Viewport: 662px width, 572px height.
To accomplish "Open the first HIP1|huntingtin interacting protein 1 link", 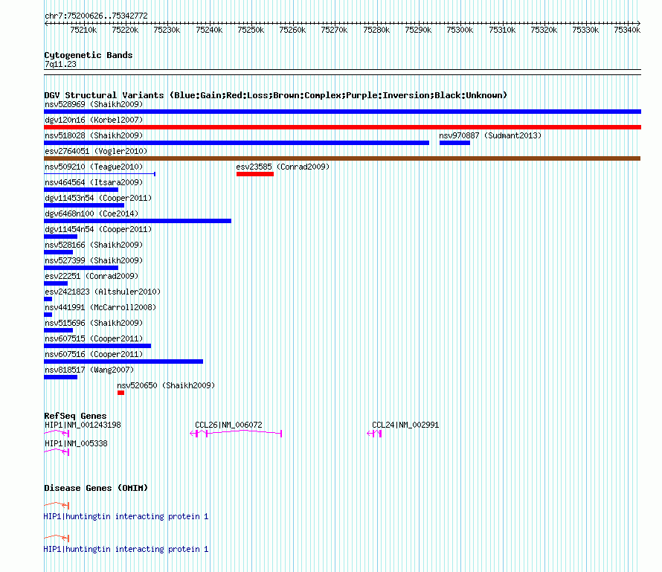I will 126,516.
